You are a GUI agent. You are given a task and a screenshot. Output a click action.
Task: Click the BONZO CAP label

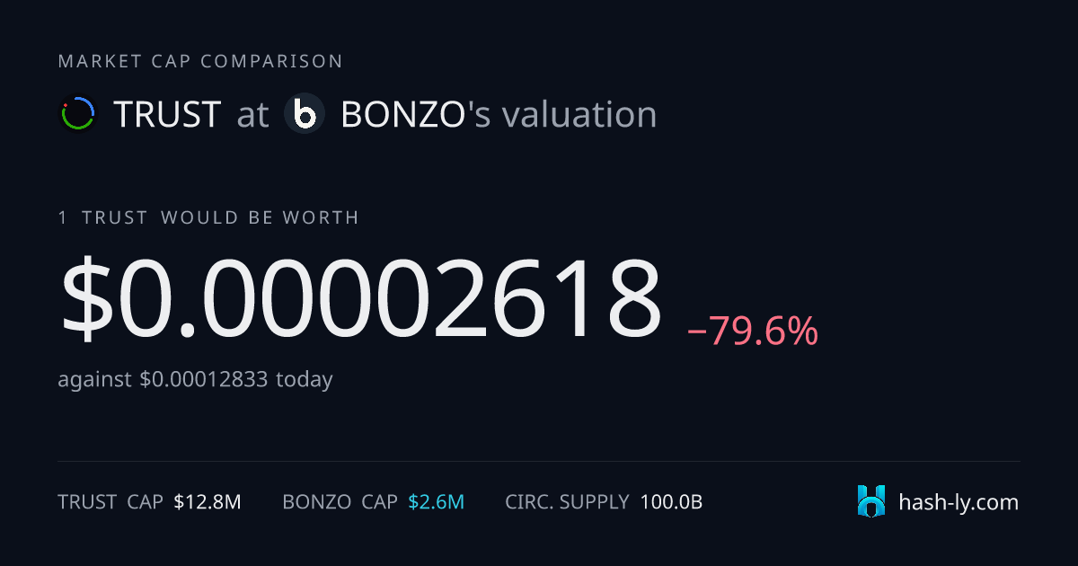pos(340,502)
